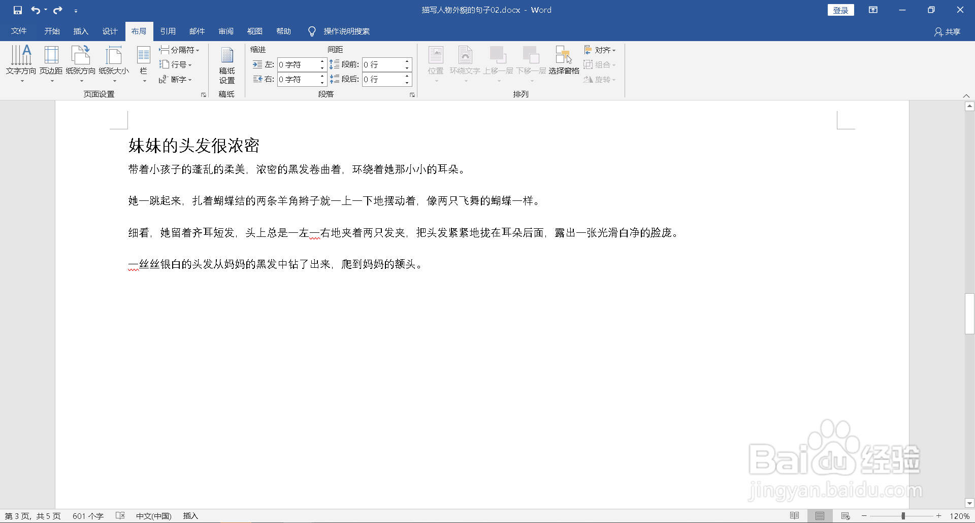Decrease right indent with down stepper
This screenshot has width=975, height=523.
click(322, 83)
